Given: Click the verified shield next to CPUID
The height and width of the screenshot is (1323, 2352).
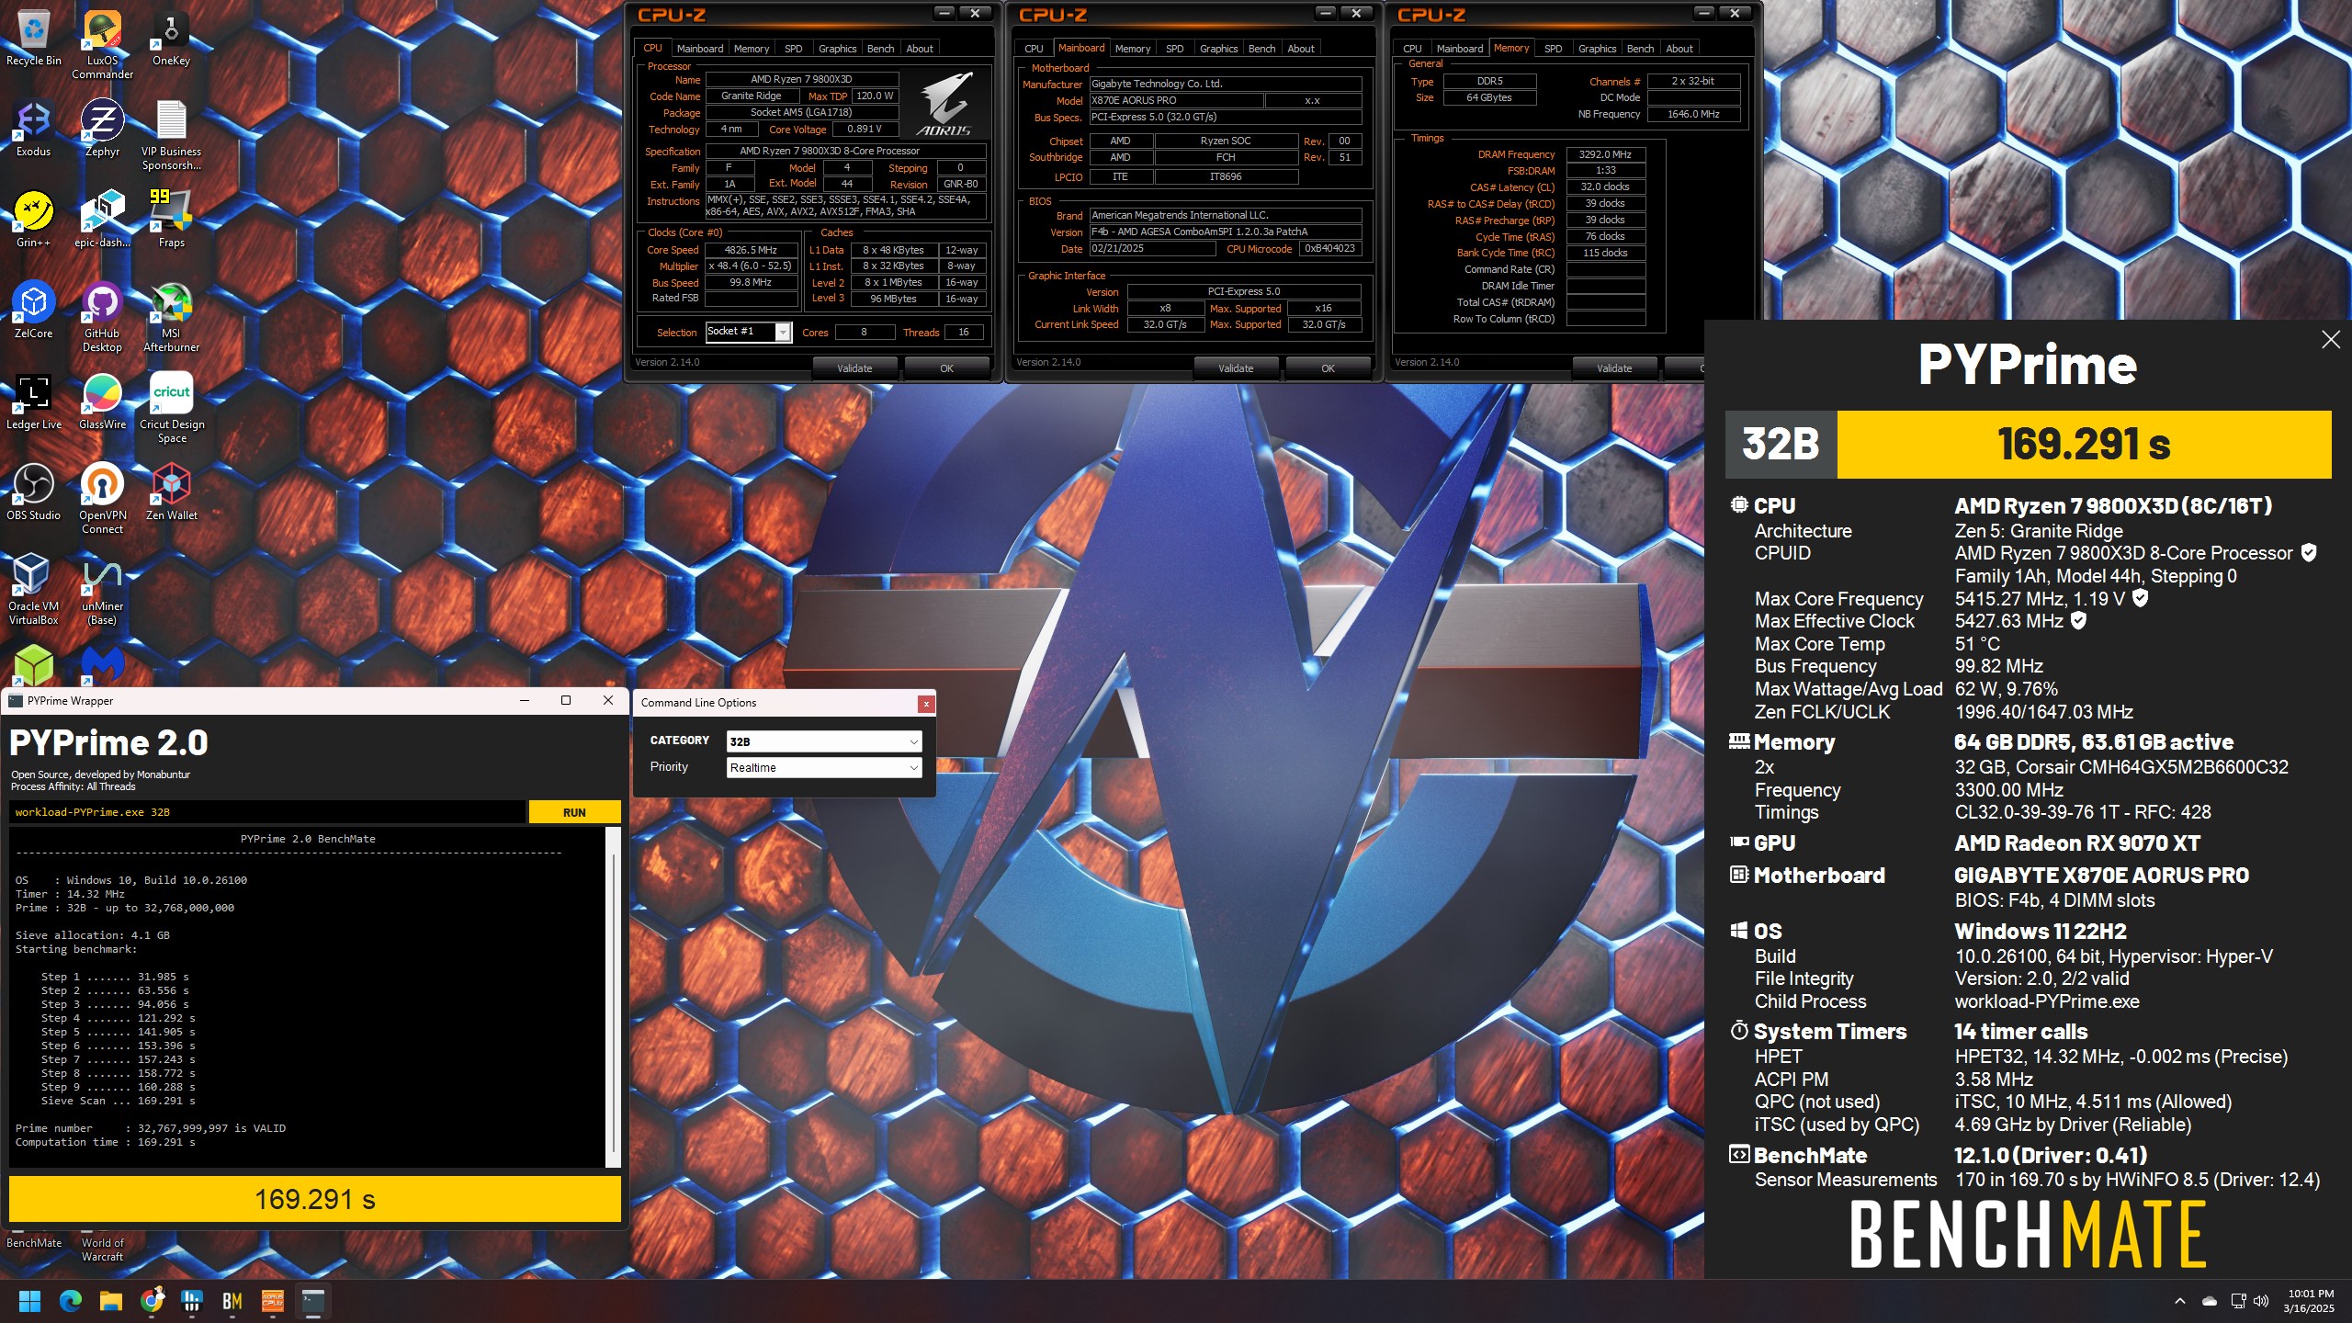Looking at the screenshot, I should pyautogui.click(x=2309, y=552).
